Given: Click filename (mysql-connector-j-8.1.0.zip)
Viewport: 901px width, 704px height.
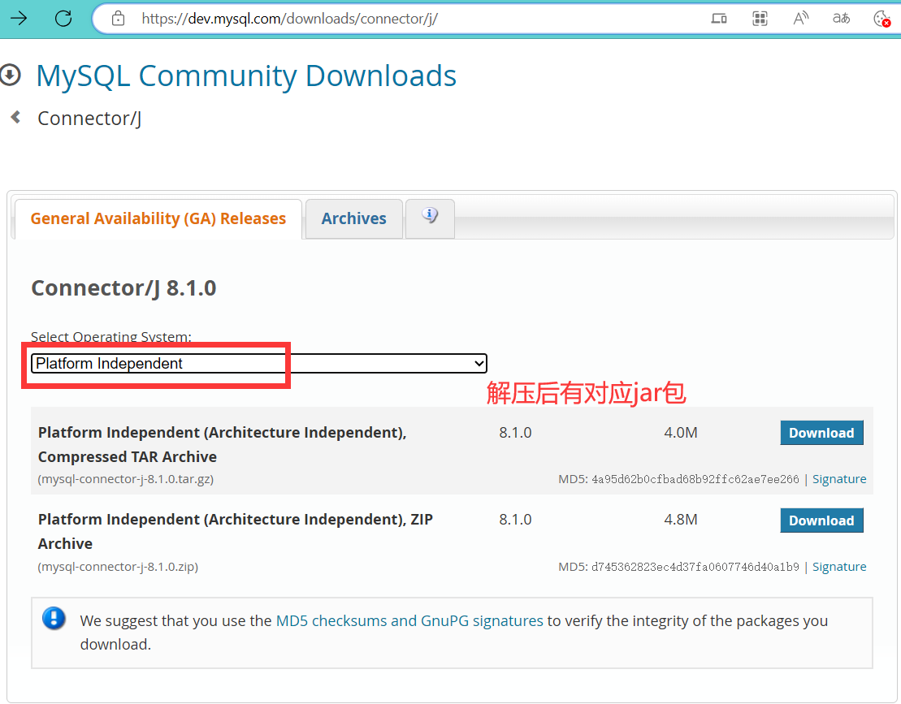Looking at the screenshot, I should click(x=118, y=567).
